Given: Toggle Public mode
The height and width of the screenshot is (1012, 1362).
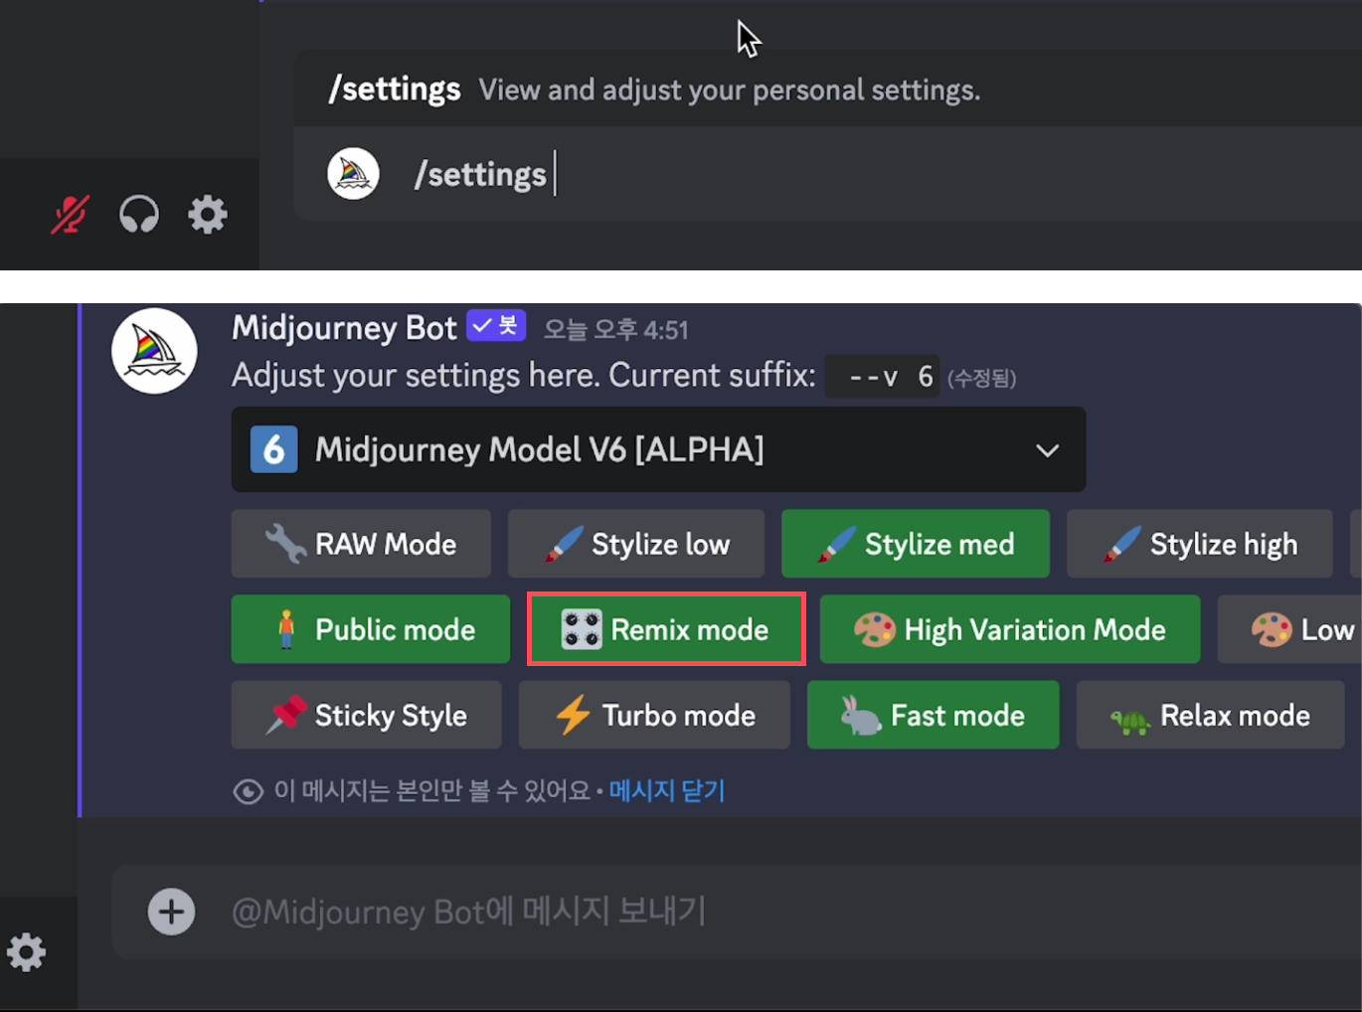Looking at the screenshot, I should coord(371,629).
